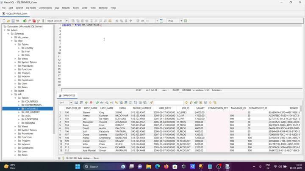This screenshot has width=305, height=171.
Task: Open the Help menu
Action: point(113,8)
